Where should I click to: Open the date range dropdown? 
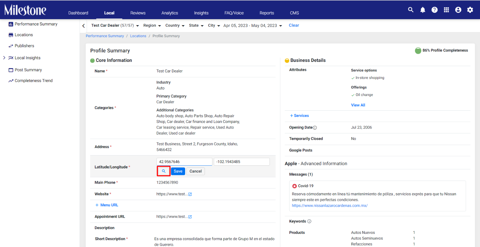click(253, 26)
